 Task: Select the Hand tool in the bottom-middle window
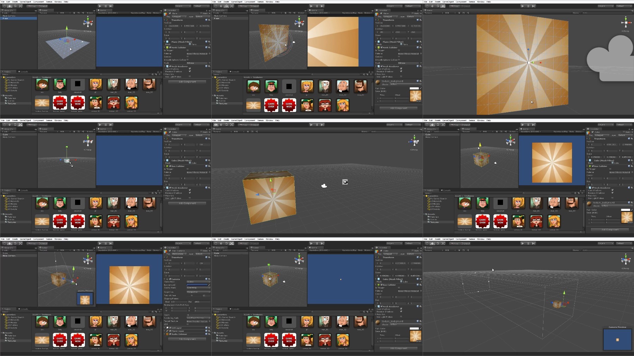(x=215, y=243)
